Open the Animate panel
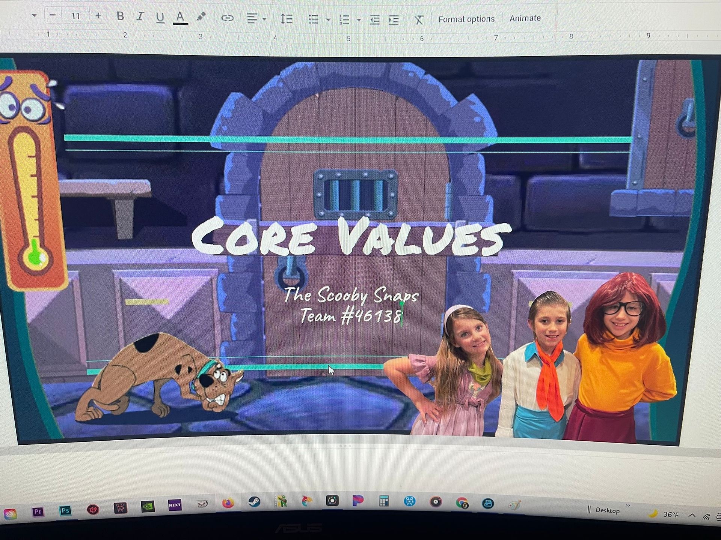The height and width of the screenshot is (540, 721). 525,18
